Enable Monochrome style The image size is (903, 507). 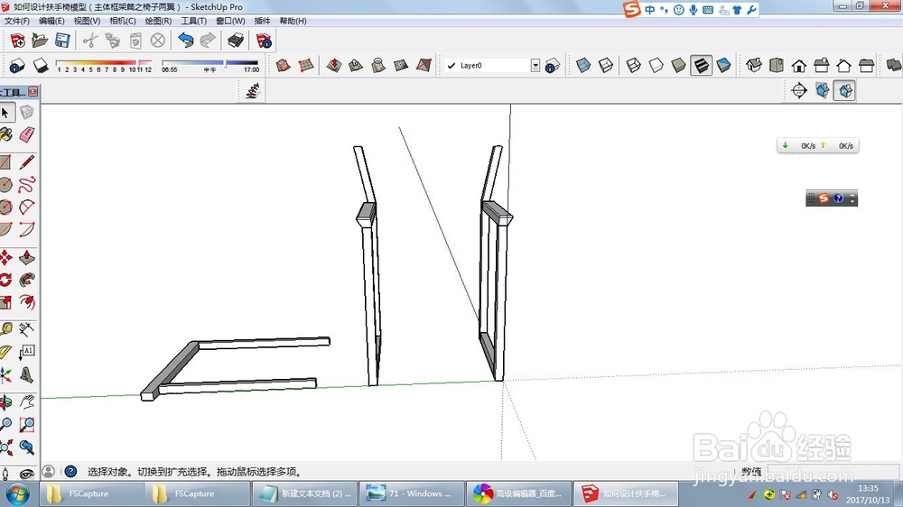pyautogui.click(x=723, y=65)
